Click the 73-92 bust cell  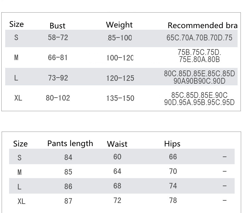(x=58, y=78)
